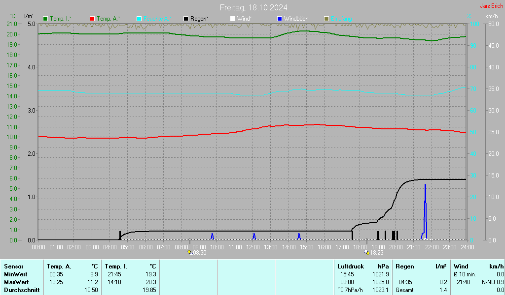505x295 pixels.
Task: Click the blue Windböen legend swatch
Action: click(x=280, y=19)
